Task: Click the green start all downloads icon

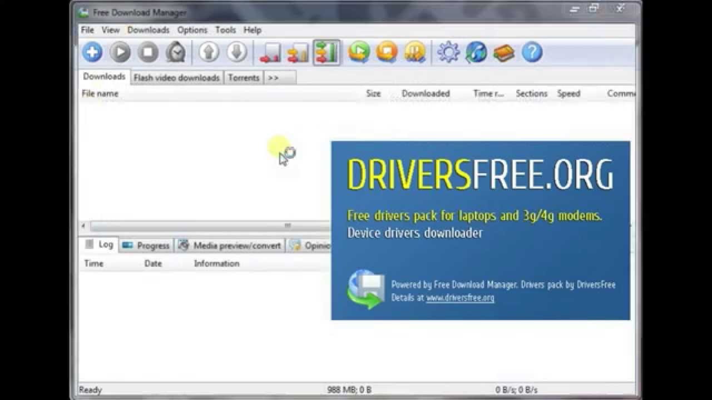Action: (x=359, y=53)
